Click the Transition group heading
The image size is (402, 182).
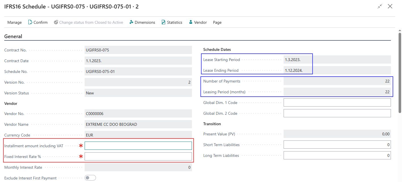pyautogui.click(x=212, y=124)
